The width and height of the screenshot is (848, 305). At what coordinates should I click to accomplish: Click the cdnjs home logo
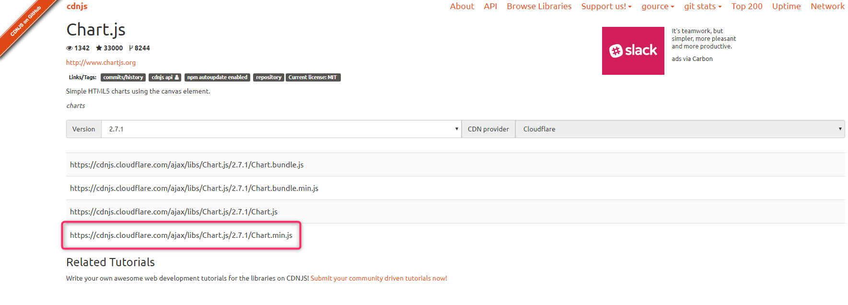coord(77,6)
